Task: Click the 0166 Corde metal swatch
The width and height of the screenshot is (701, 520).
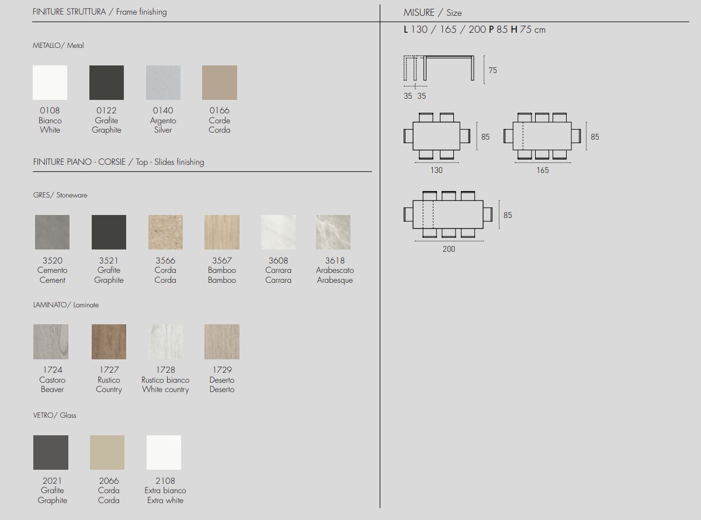Action: pos(220,83)
